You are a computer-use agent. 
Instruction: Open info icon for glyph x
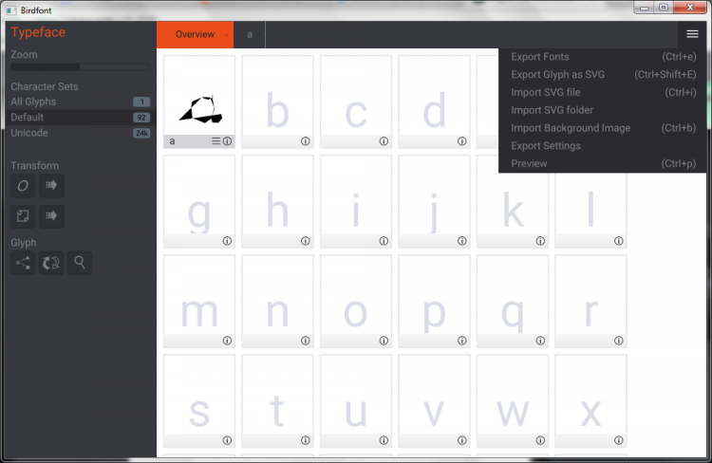coord(618,440)
